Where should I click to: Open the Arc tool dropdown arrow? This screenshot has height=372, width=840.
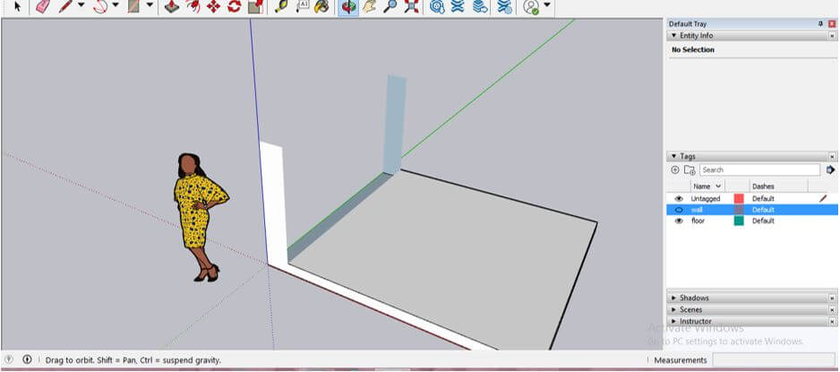tap(116, 5)
